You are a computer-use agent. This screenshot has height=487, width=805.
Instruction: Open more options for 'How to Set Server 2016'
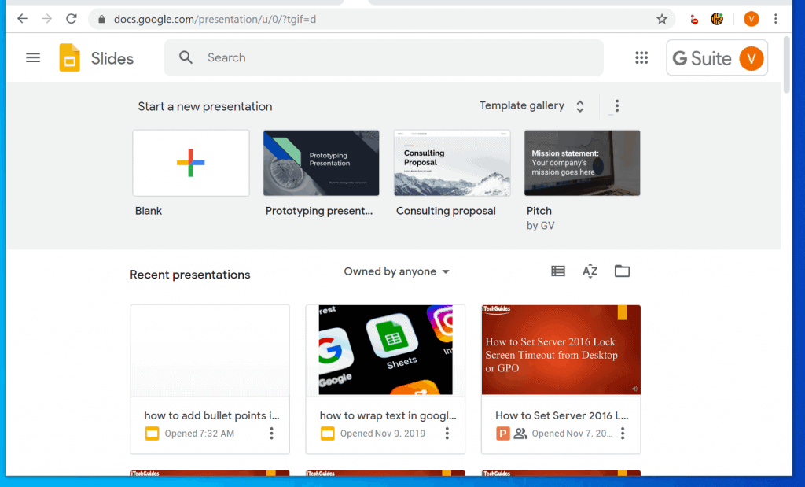tap(623, 433)
